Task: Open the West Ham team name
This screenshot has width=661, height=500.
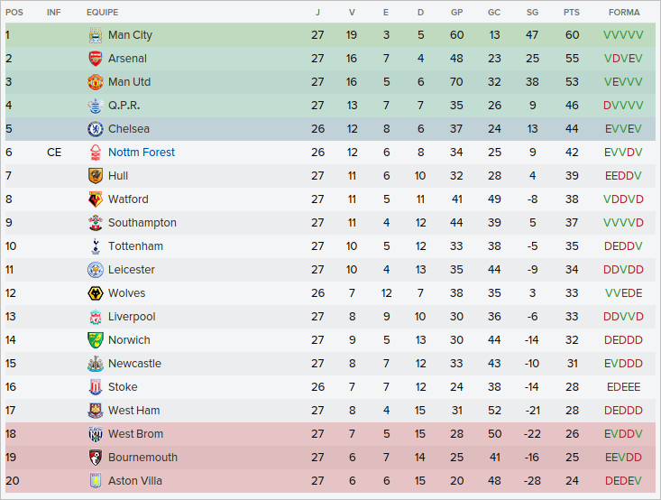Action: pyautogui.click(x=133, y=411)
